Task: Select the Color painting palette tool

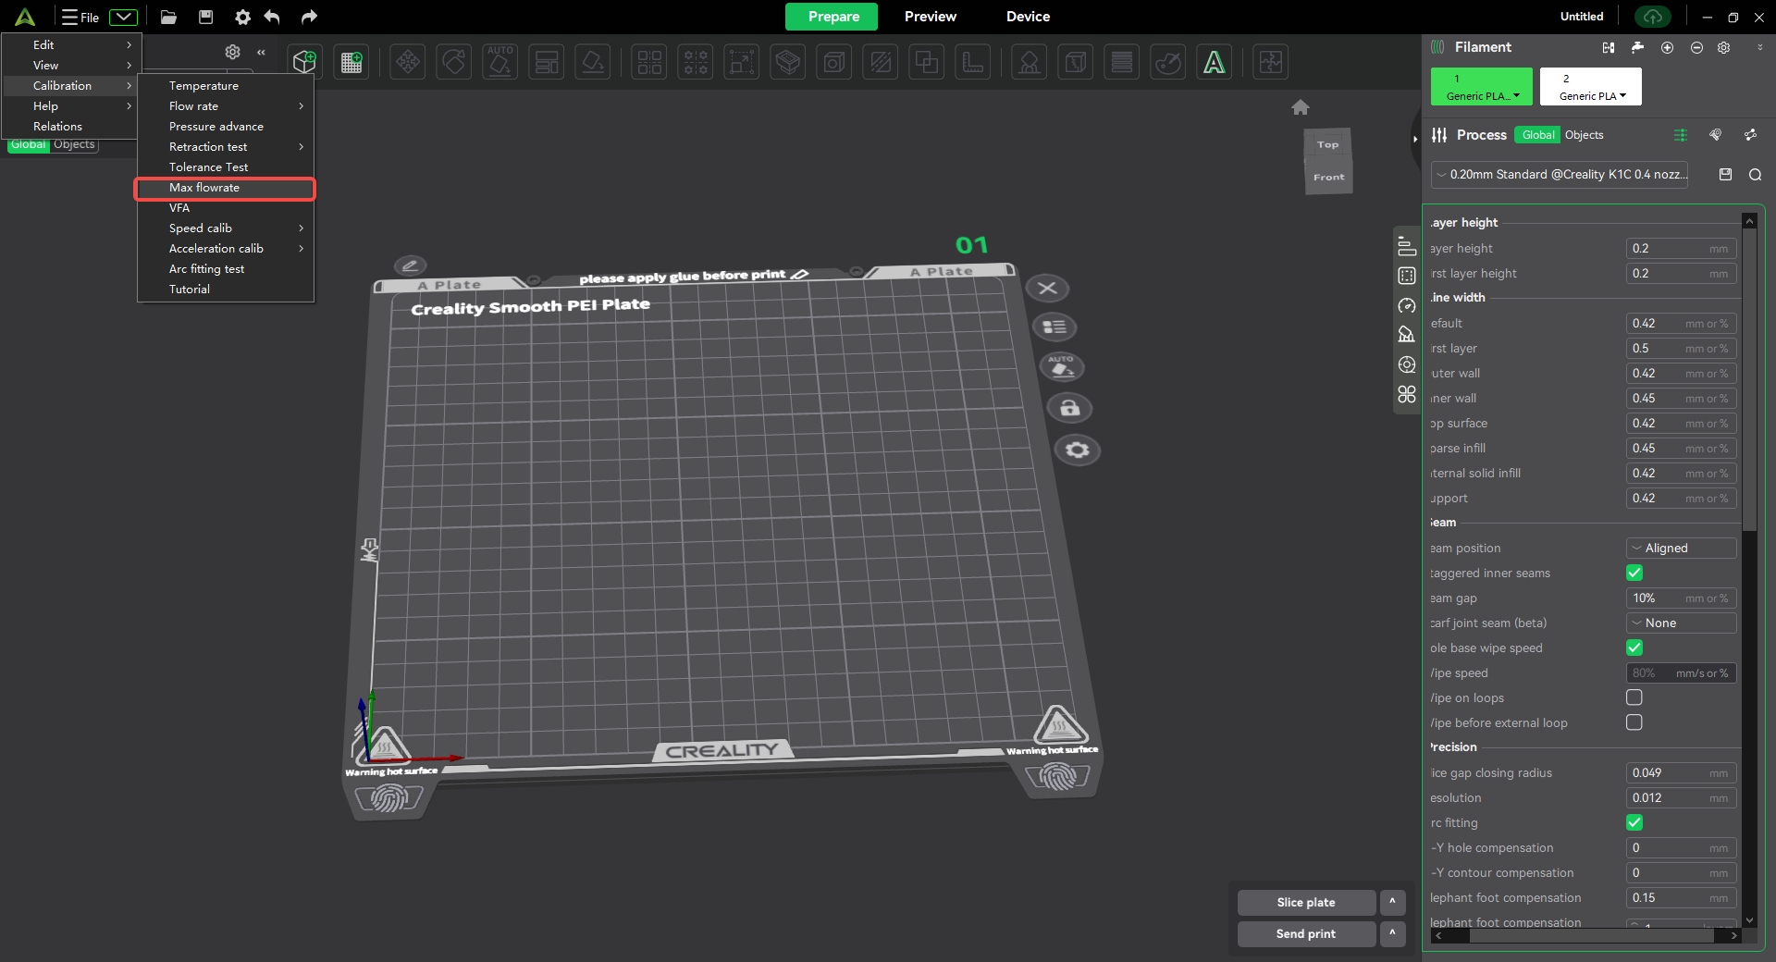Action: pos(1168,62)
